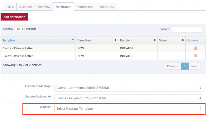Viewport: 208px width, 122px height.
Task: Open the Public URLs tab
Action: pyautogui.click(x=106, y=7)
